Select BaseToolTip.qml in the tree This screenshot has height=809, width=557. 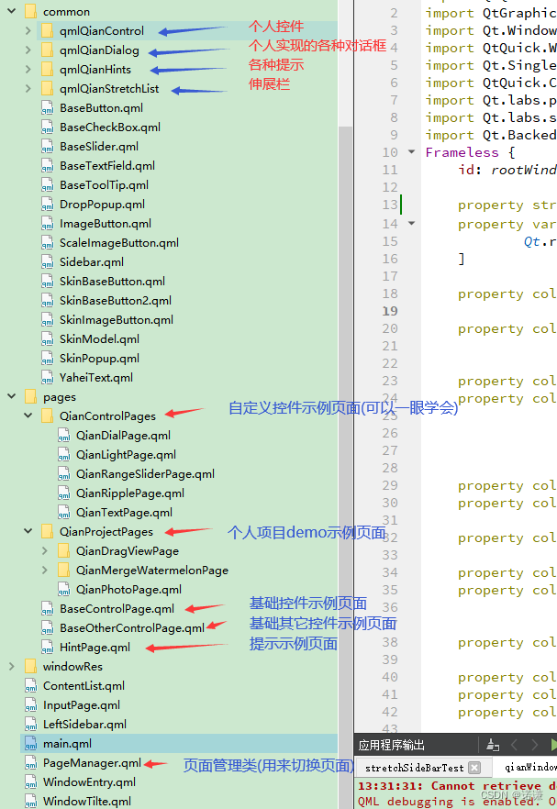pyautogui.click(x=105, y=184)
